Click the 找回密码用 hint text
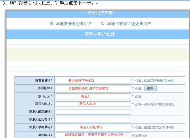This screenshot has height=138, width=190. pyautogui.click(x=140, y=135)
